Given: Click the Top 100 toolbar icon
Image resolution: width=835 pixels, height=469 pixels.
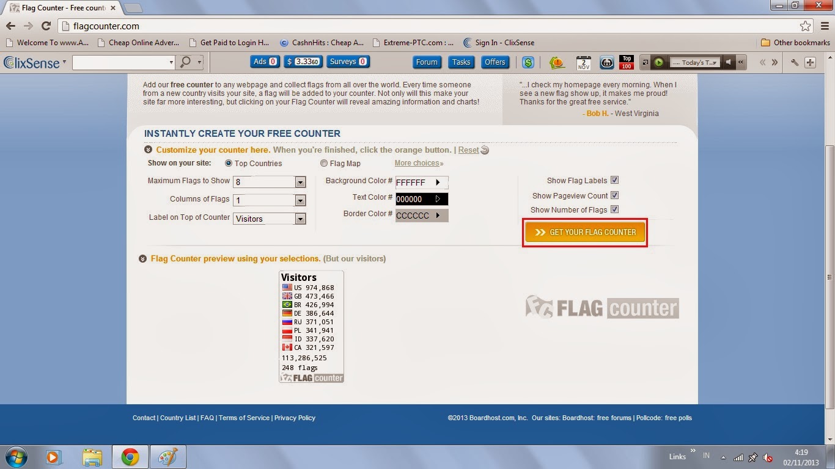Looking at the screenshot, I should [x=627, y=62].
